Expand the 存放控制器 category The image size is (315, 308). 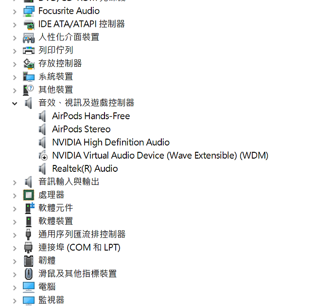point(15,64)
